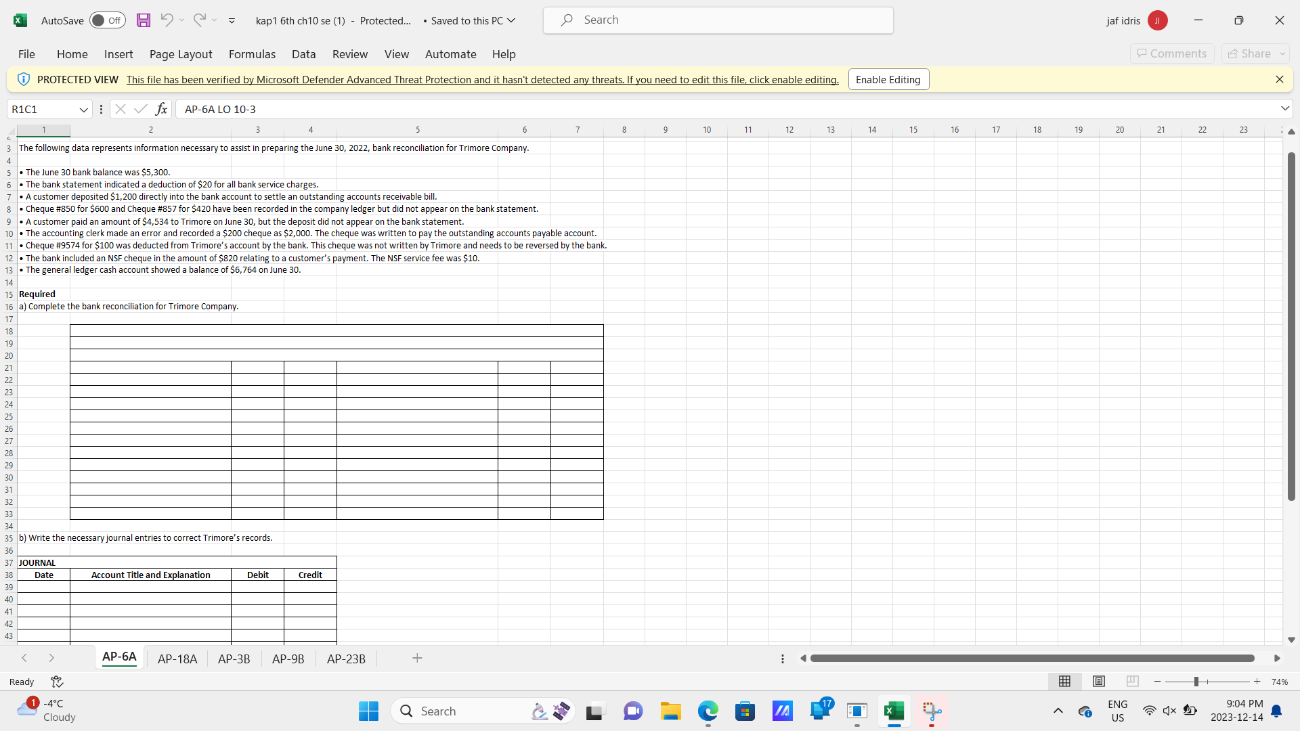Switch to the AP-18A sheet tab
Viewport: 1300px width, 731px height.
(177, 658)
